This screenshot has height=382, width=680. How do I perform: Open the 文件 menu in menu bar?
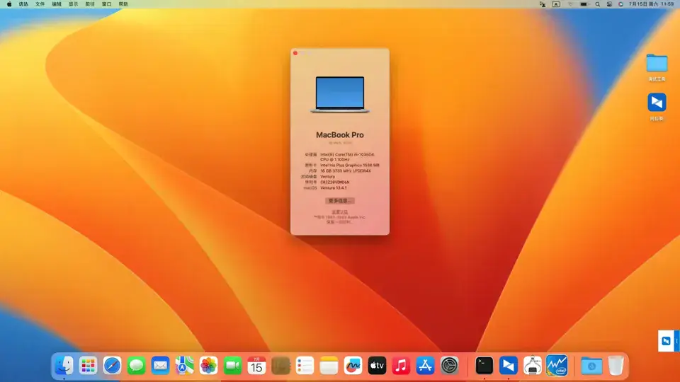(x=40, y=4)
